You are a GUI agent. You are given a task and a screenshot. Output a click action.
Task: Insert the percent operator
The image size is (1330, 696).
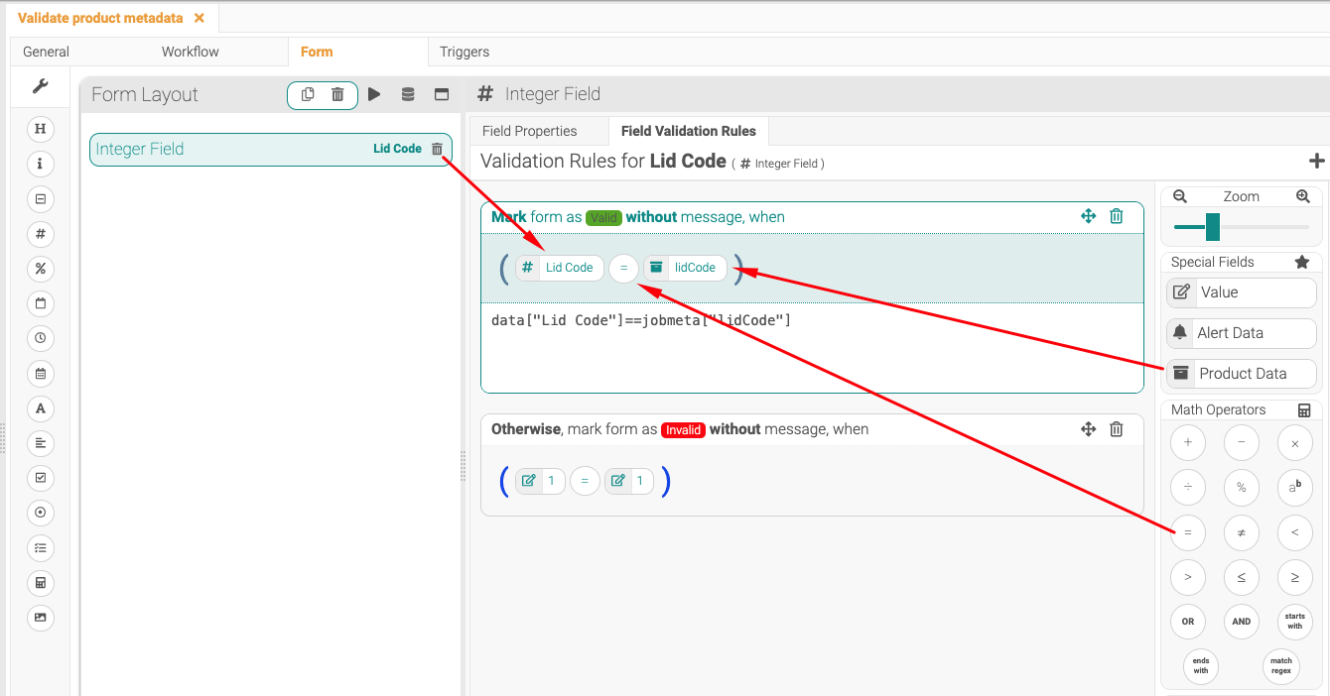1242,488
